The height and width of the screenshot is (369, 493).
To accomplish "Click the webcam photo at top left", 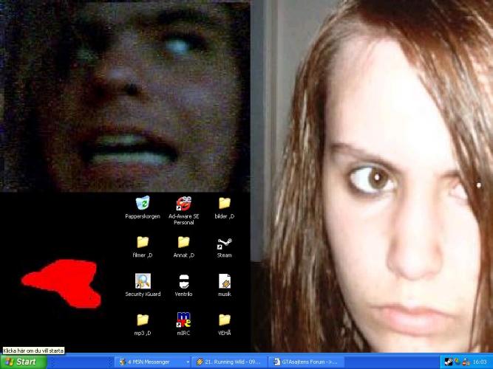I will [x=126, y=96].
